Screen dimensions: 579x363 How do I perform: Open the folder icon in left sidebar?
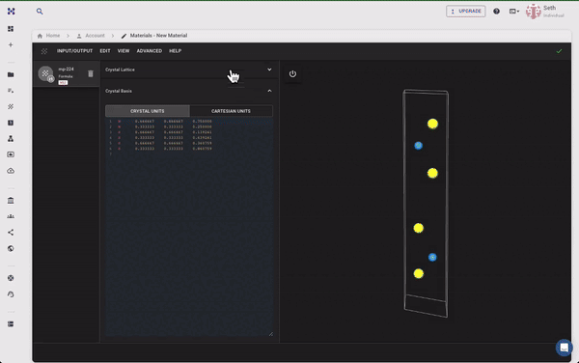click(x=11, y=74)
